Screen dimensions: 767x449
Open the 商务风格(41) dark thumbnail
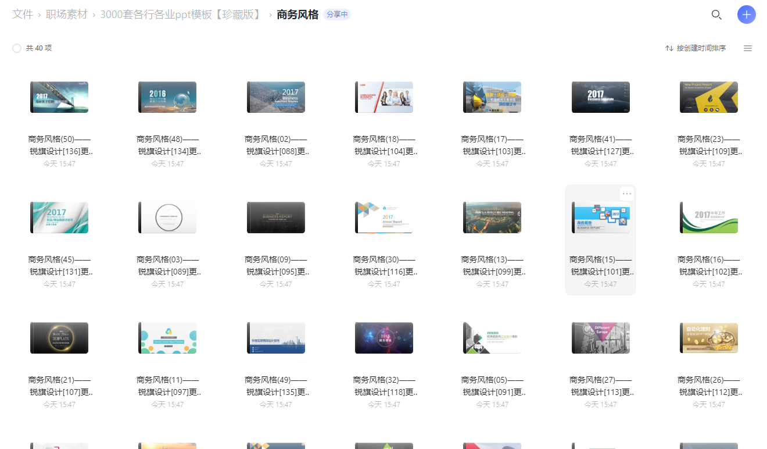(x=601, y=97)
